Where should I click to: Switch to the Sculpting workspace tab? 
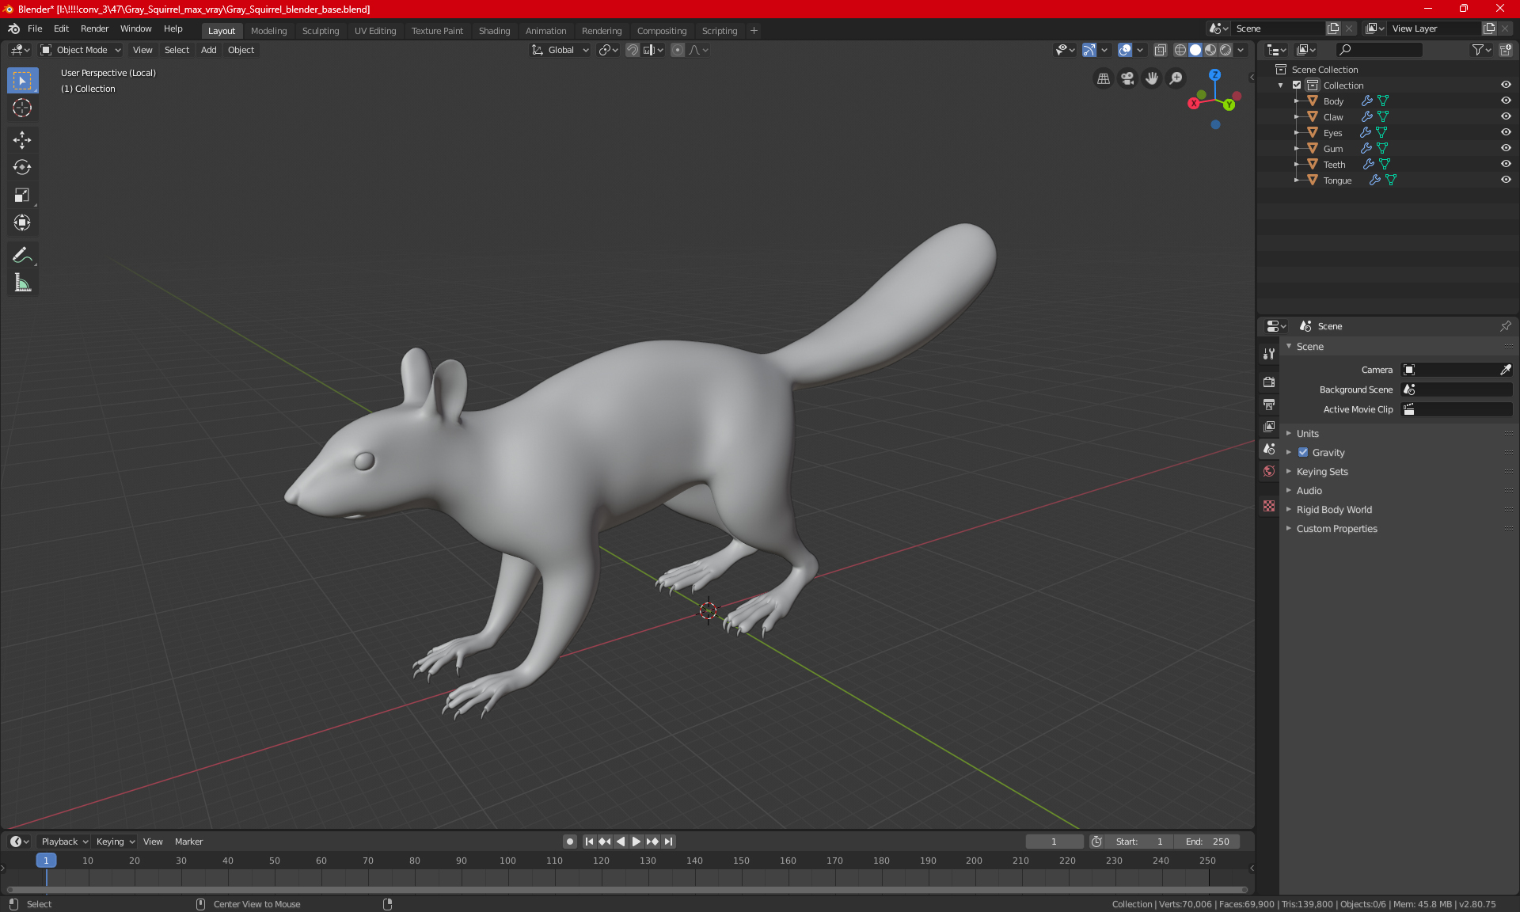tap(320, 31)
